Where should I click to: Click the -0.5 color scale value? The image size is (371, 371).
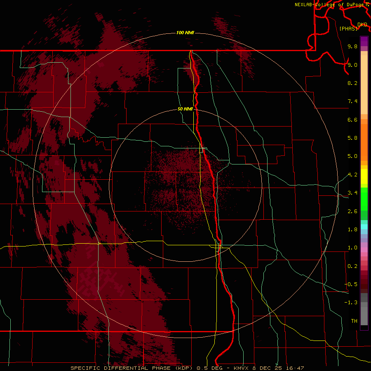351,284
